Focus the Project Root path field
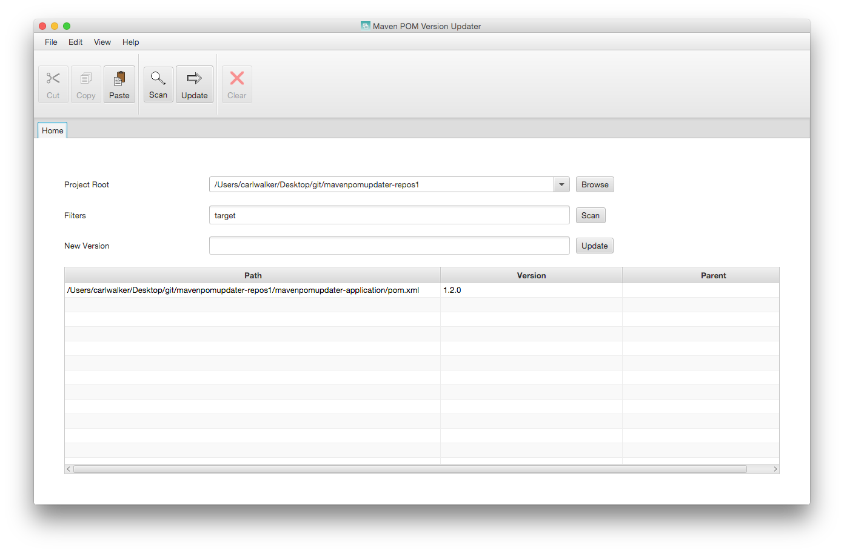 point(381,184)
